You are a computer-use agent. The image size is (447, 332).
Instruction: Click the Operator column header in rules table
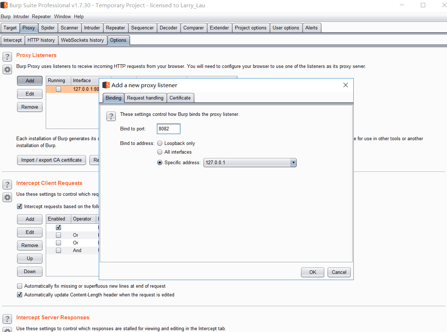click(84, 219)
